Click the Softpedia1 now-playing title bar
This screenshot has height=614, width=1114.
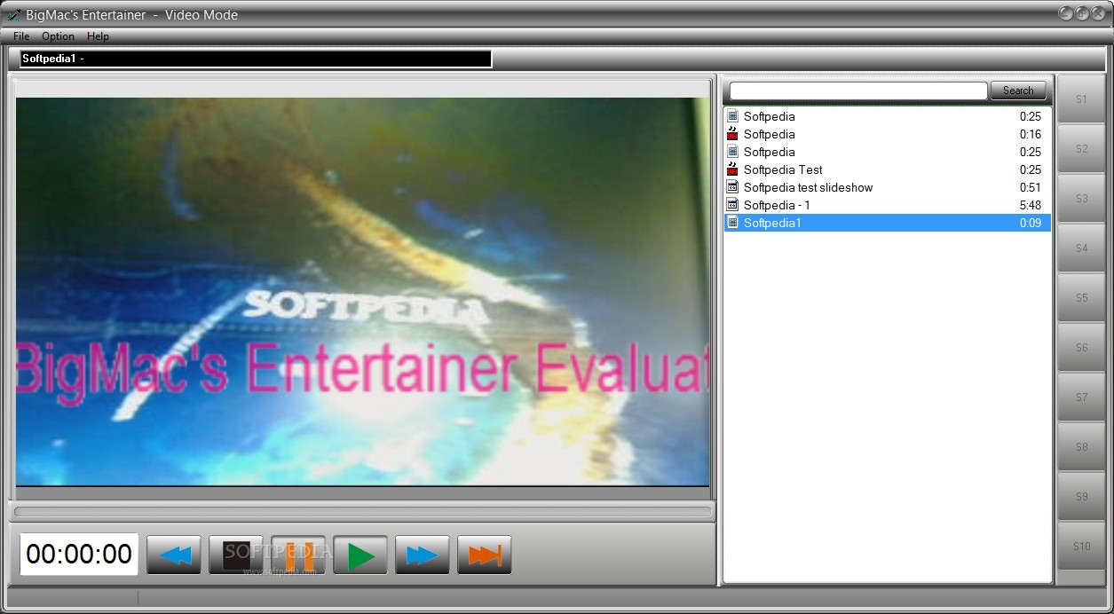point(256,59)
